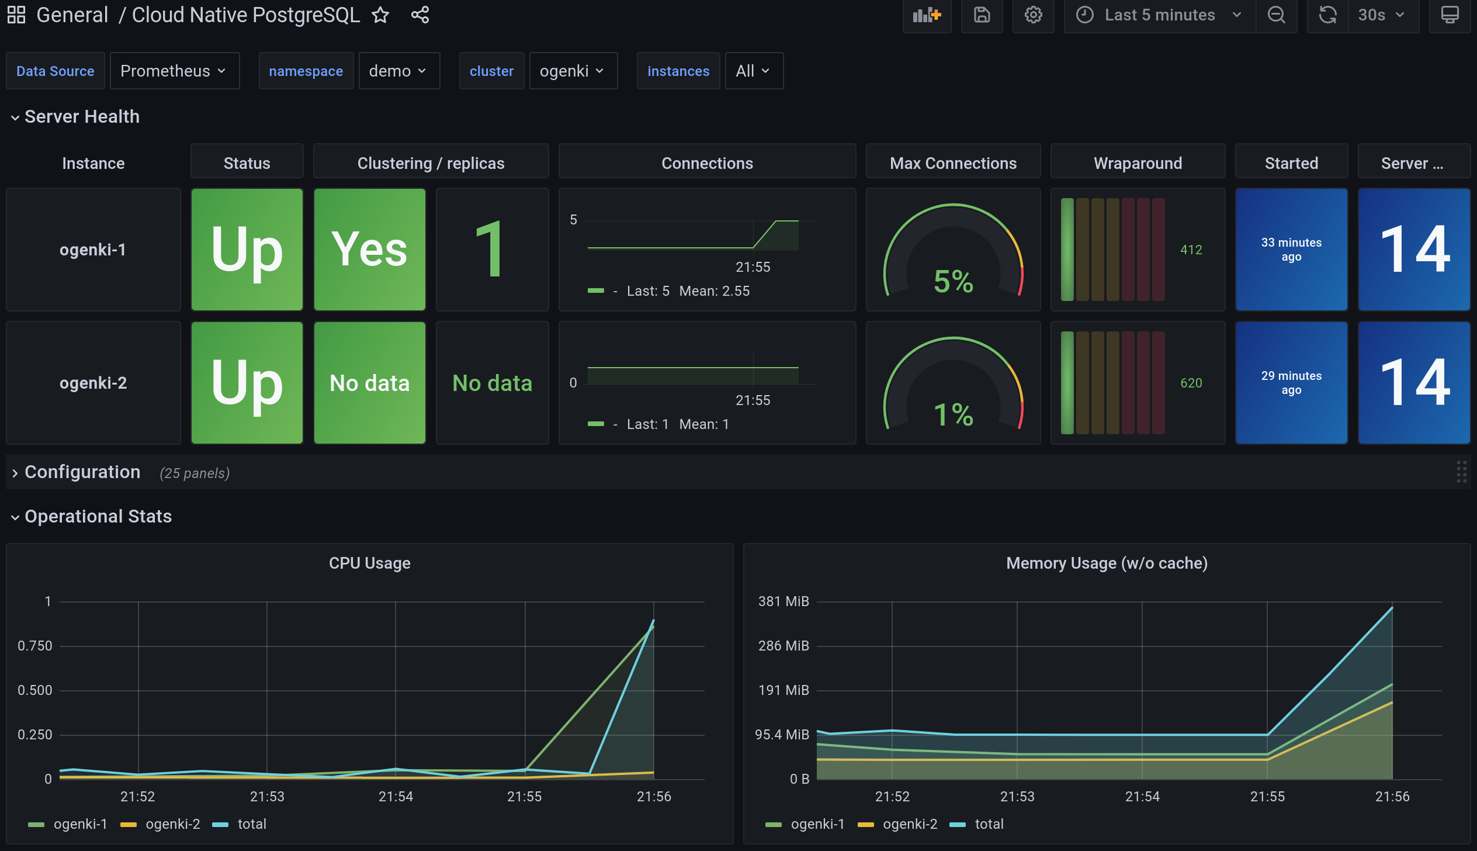Click the (25 panels) count text
The height and width of the screenshot is (851, 1477).
tap(195, 473)
